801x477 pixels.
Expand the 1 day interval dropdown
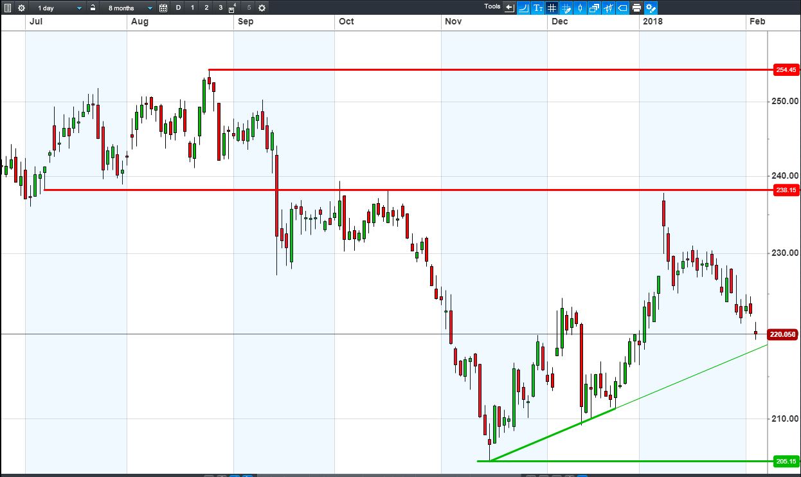(59, 8)
